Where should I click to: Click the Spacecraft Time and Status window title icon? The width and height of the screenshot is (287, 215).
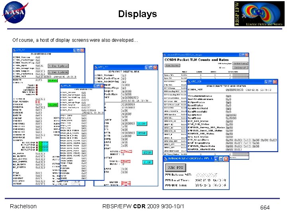pyautogui.click(x=189, y=82)
